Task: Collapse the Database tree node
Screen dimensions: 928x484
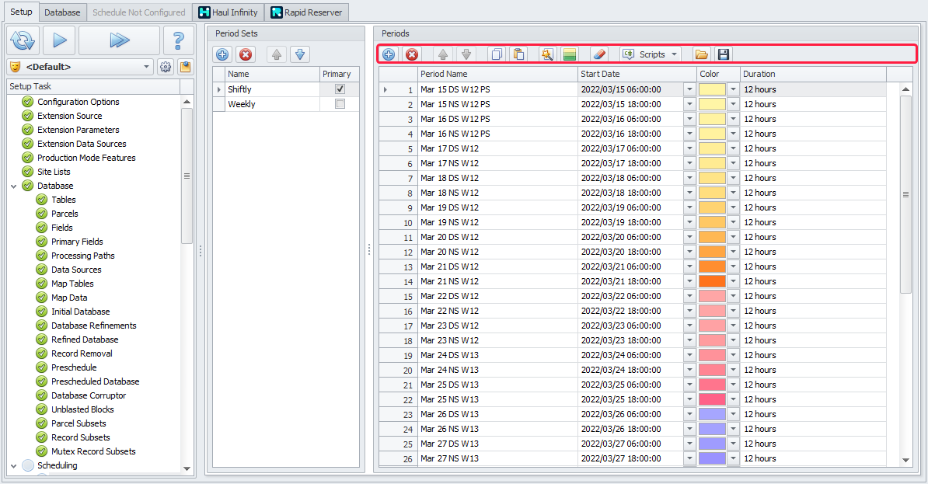Action: (x=14, y=186)
